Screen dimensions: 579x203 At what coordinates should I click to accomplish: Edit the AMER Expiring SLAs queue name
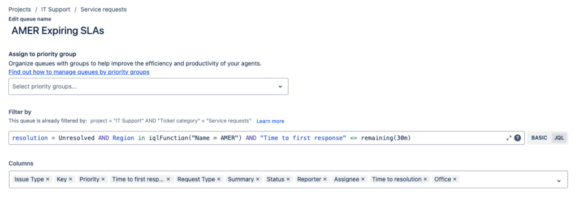click(x=58, y=31)
